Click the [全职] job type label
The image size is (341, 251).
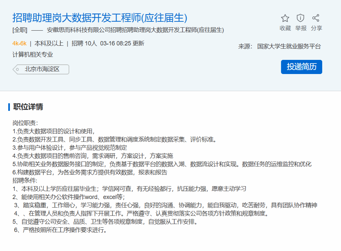(20, 30)
